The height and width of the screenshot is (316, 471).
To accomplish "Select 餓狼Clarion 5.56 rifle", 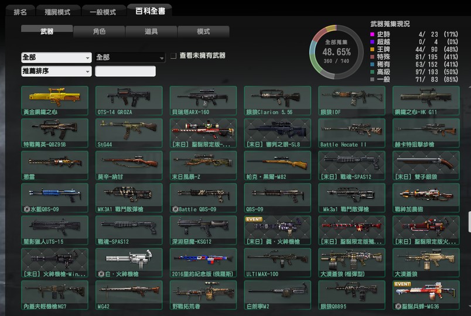I will coord(278,101).
